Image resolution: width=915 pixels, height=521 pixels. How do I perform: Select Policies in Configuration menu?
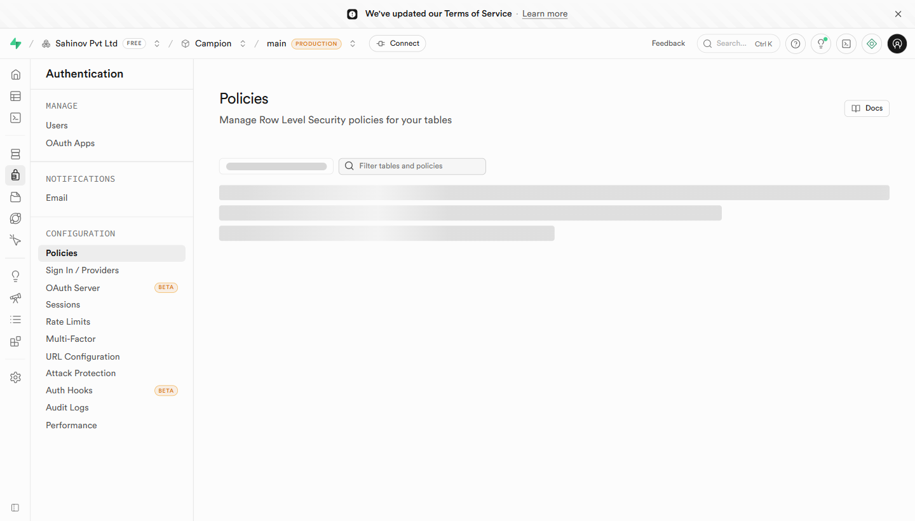pyautogui.click(x=112, y=253)
